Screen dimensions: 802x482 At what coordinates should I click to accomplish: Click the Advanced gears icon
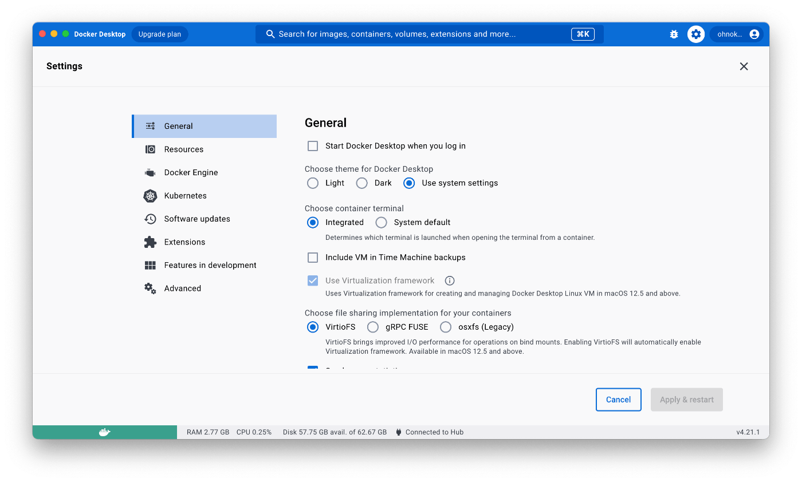pos(150,289)
